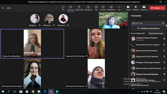Click the shield security icon near timer
This screenshot has width=167, height=94.
tap(3, 8)
